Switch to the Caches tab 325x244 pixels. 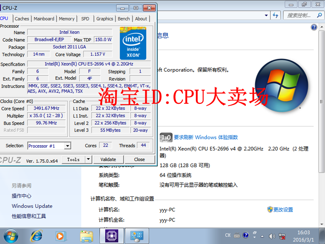coord(22,19)
